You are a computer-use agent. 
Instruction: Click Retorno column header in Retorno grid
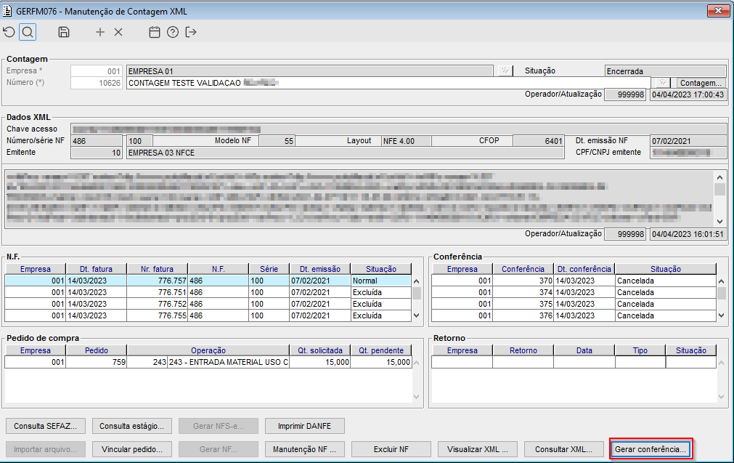[x=523, y=350]
